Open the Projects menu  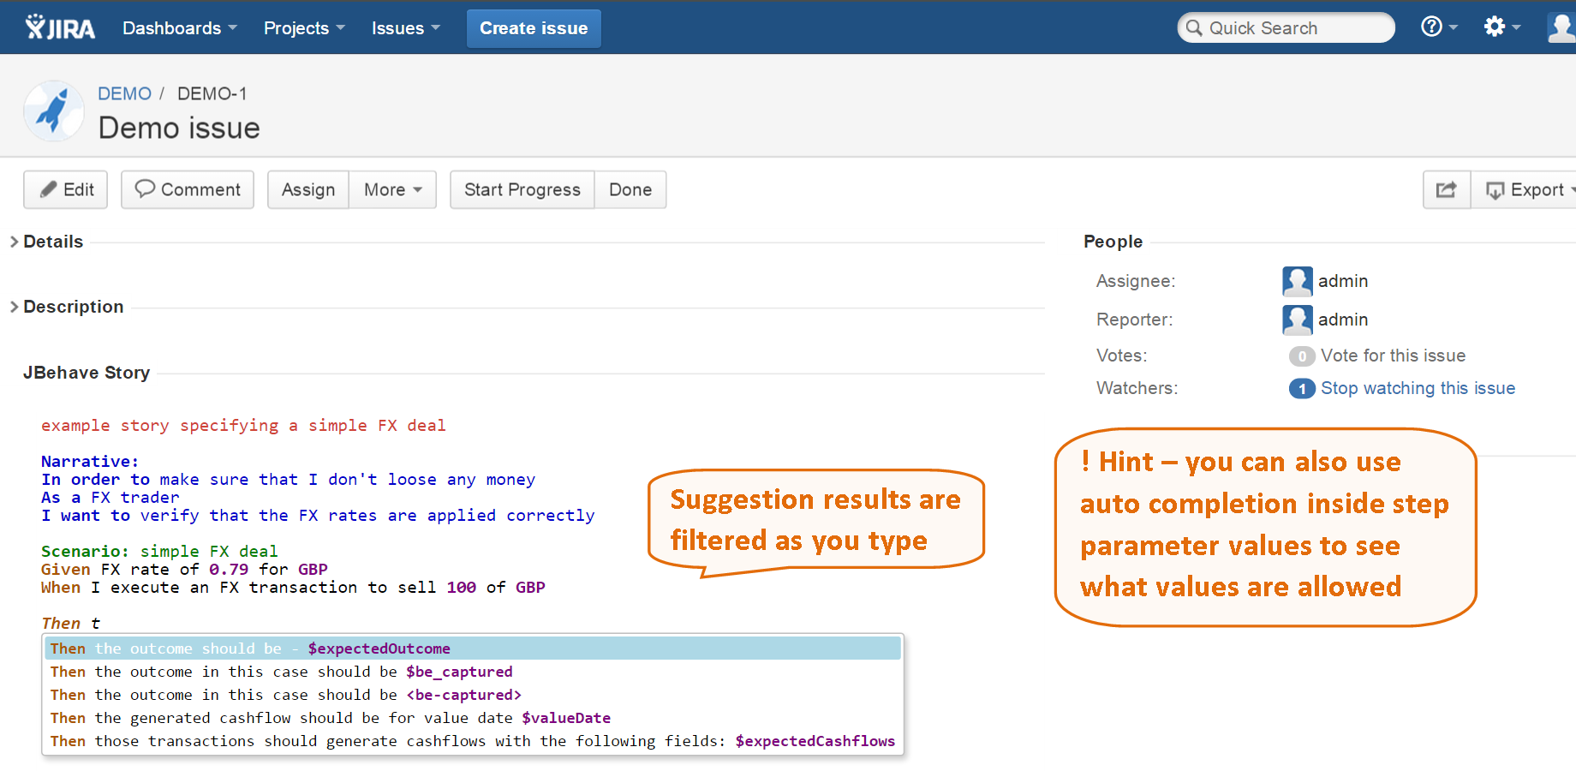304,28
